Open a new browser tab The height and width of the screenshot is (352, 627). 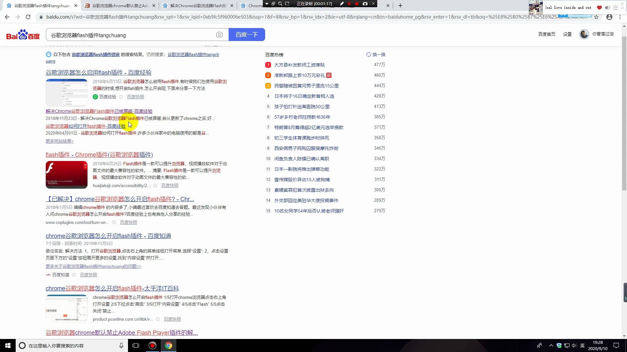[x=400, y=6]
